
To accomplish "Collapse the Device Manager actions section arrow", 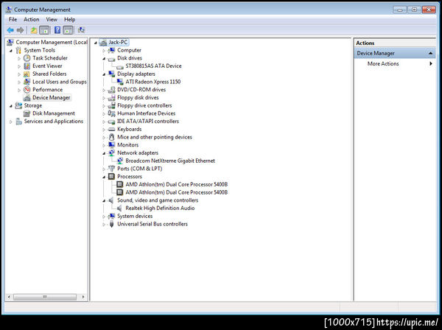I will pyautogui.click(x=430, y=53).
